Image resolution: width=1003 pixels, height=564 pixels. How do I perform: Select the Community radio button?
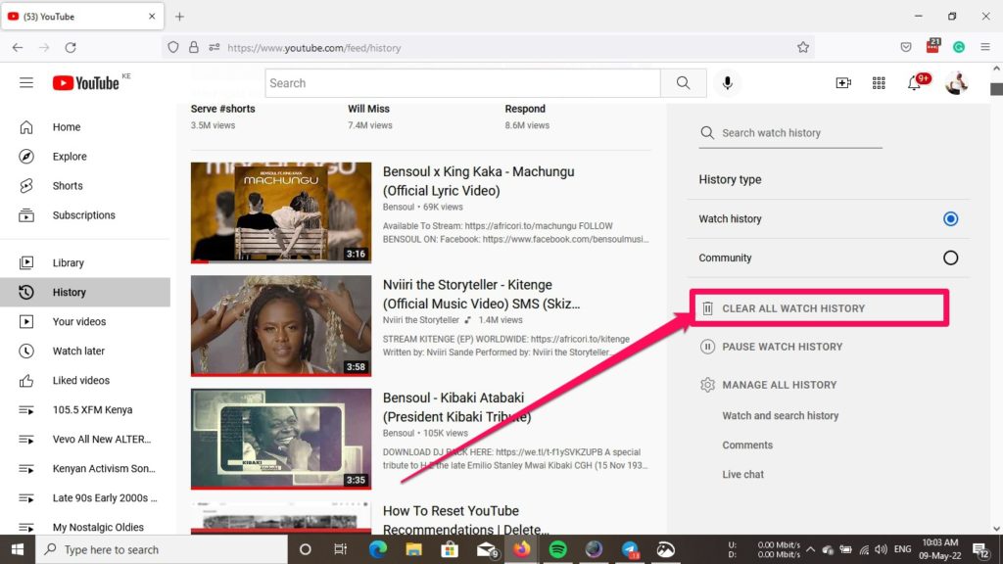[950, 258]
